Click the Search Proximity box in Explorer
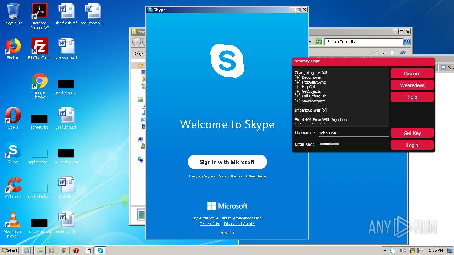Viewport: 454px width, 255px height. 364,42
